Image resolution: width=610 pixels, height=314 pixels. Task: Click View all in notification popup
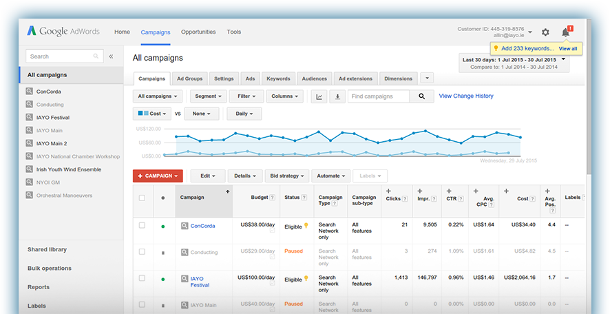tap(568, 49)
